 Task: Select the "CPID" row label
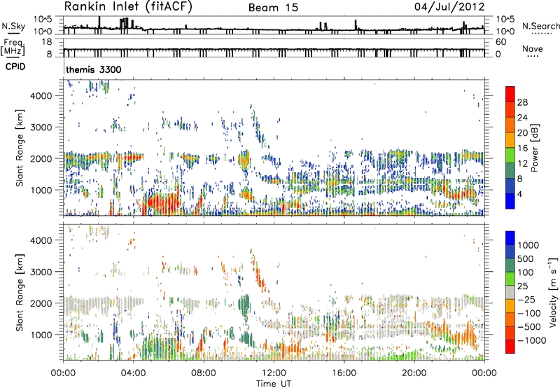tap(15, 67)
